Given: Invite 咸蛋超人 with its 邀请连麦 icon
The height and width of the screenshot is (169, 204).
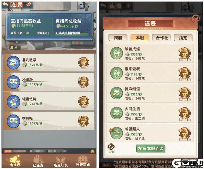Looking at the screenshot, I should pos(185,134).
